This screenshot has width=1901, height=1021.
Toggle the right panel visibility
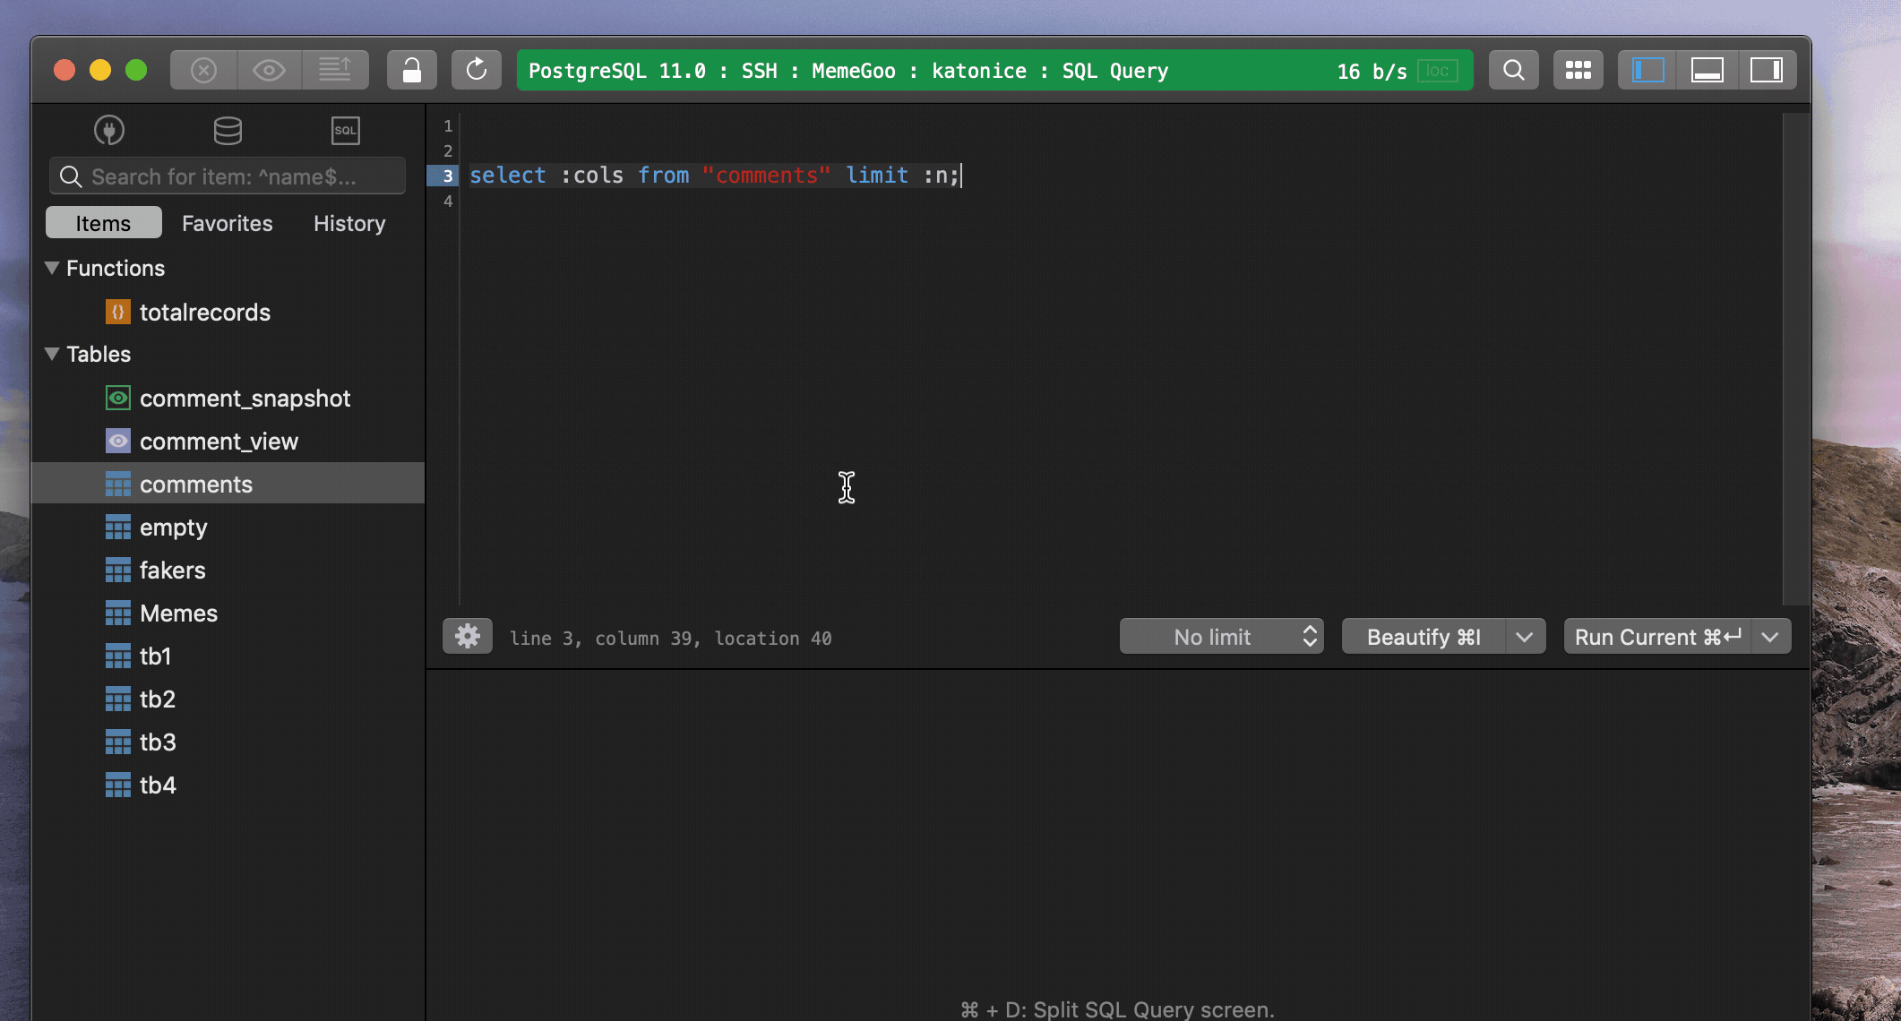coord(1767,69)
